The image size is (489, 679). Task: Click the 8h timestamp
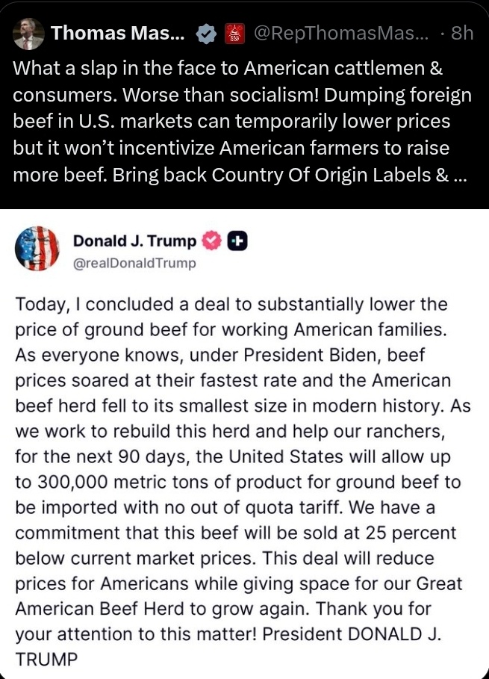[461, 33]
